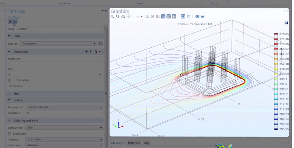Click the Zoom Out icon in Graphics toolbar
This screenshot has width=294, height=148.
pos(118,16)
